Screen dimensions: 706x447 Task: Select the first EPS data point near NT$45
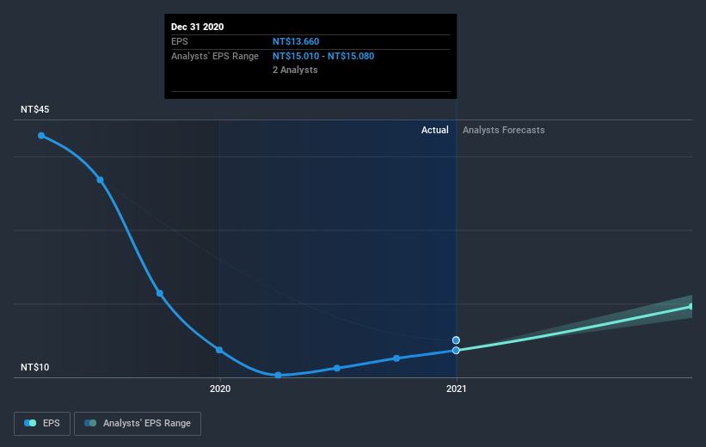click(41, 136)
